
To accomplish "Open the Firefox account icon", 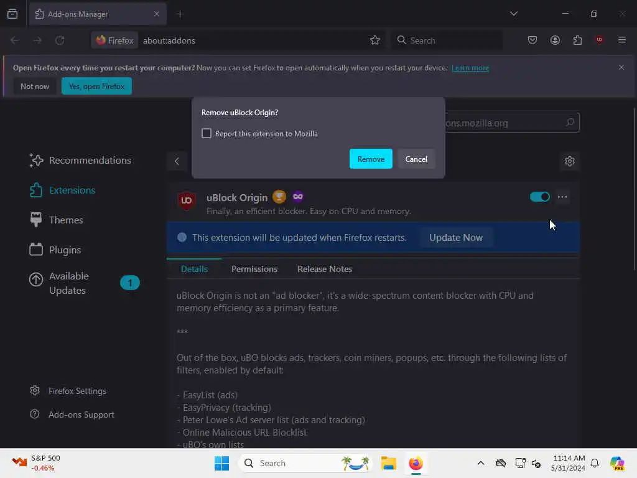I will click(x=555, y=40).
